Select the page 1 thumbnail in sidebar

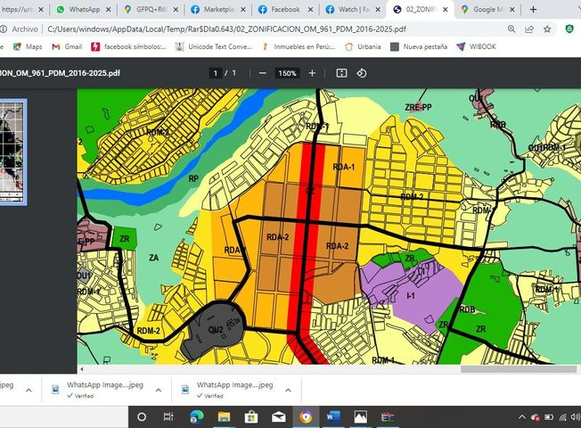[x=12, y=152]
